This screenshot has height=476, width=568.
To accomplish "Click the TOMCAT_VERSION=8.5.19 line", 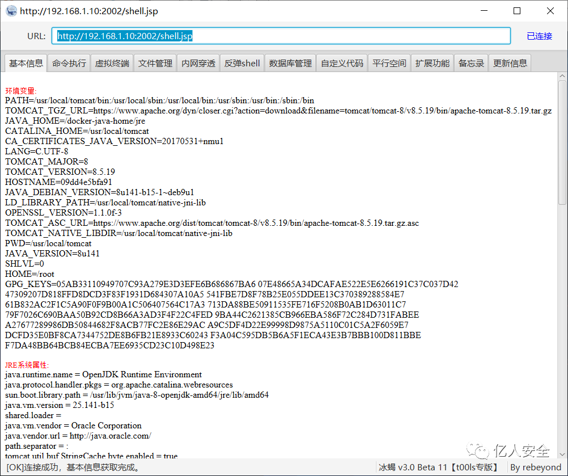I will click(x=60, y=171).
